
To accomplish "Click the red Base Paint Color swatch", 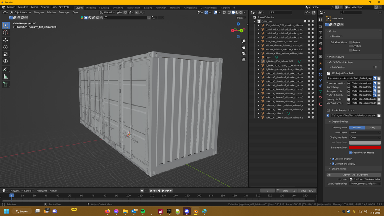I will 365,148.
